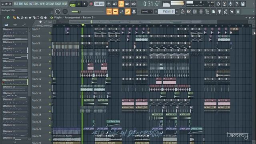Open the TOOLS menu
Image resolution: width=256 pixels, height=144 pixels.
pyautogui.click(x=58, y=4)
